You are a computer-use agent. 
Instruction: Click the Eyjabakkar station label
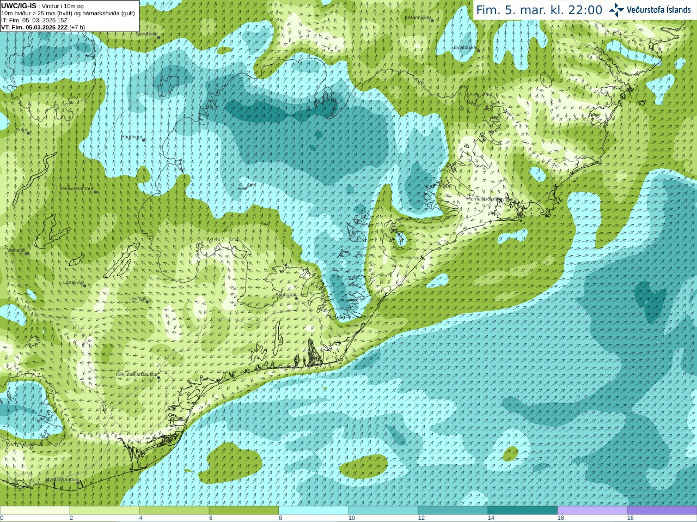tap(465, 47)
